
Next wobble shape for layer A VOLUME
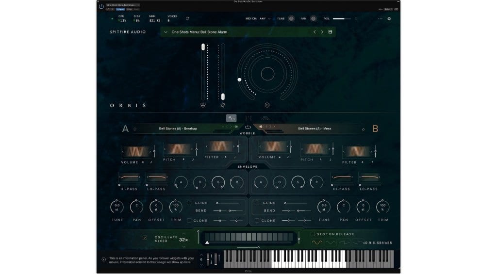click(150, 152)
